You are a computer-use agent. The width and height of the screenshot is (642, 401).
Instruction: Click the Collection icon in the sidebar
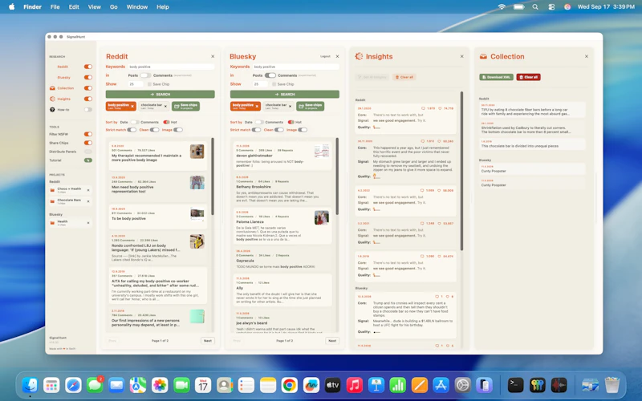pyautogui.click(x=52, y=88)
